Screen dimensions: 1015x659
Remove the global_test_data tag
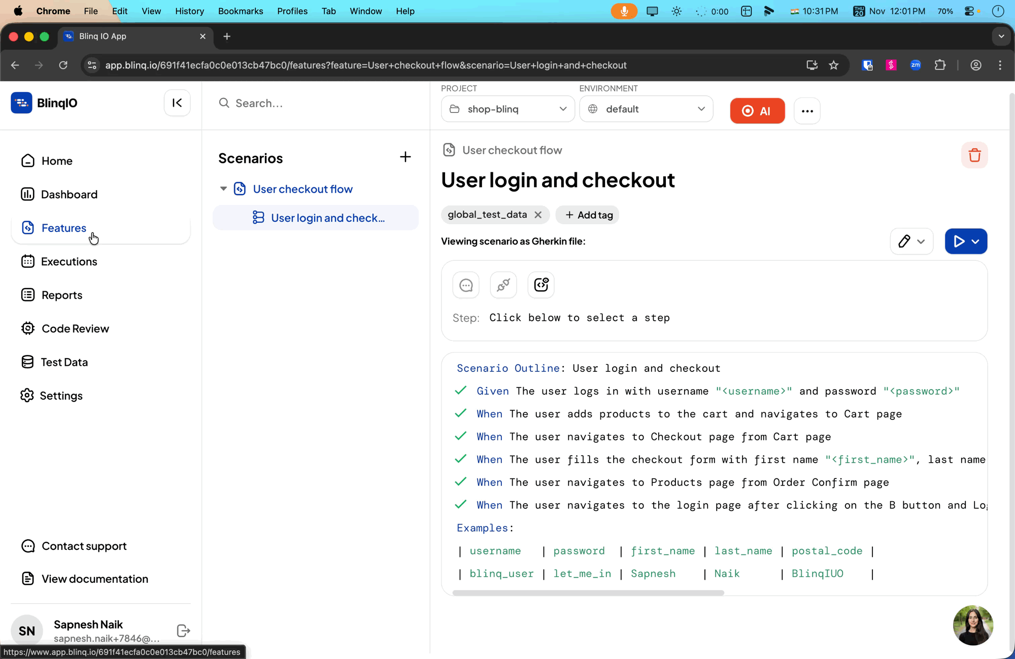click(x=538, y=215)
